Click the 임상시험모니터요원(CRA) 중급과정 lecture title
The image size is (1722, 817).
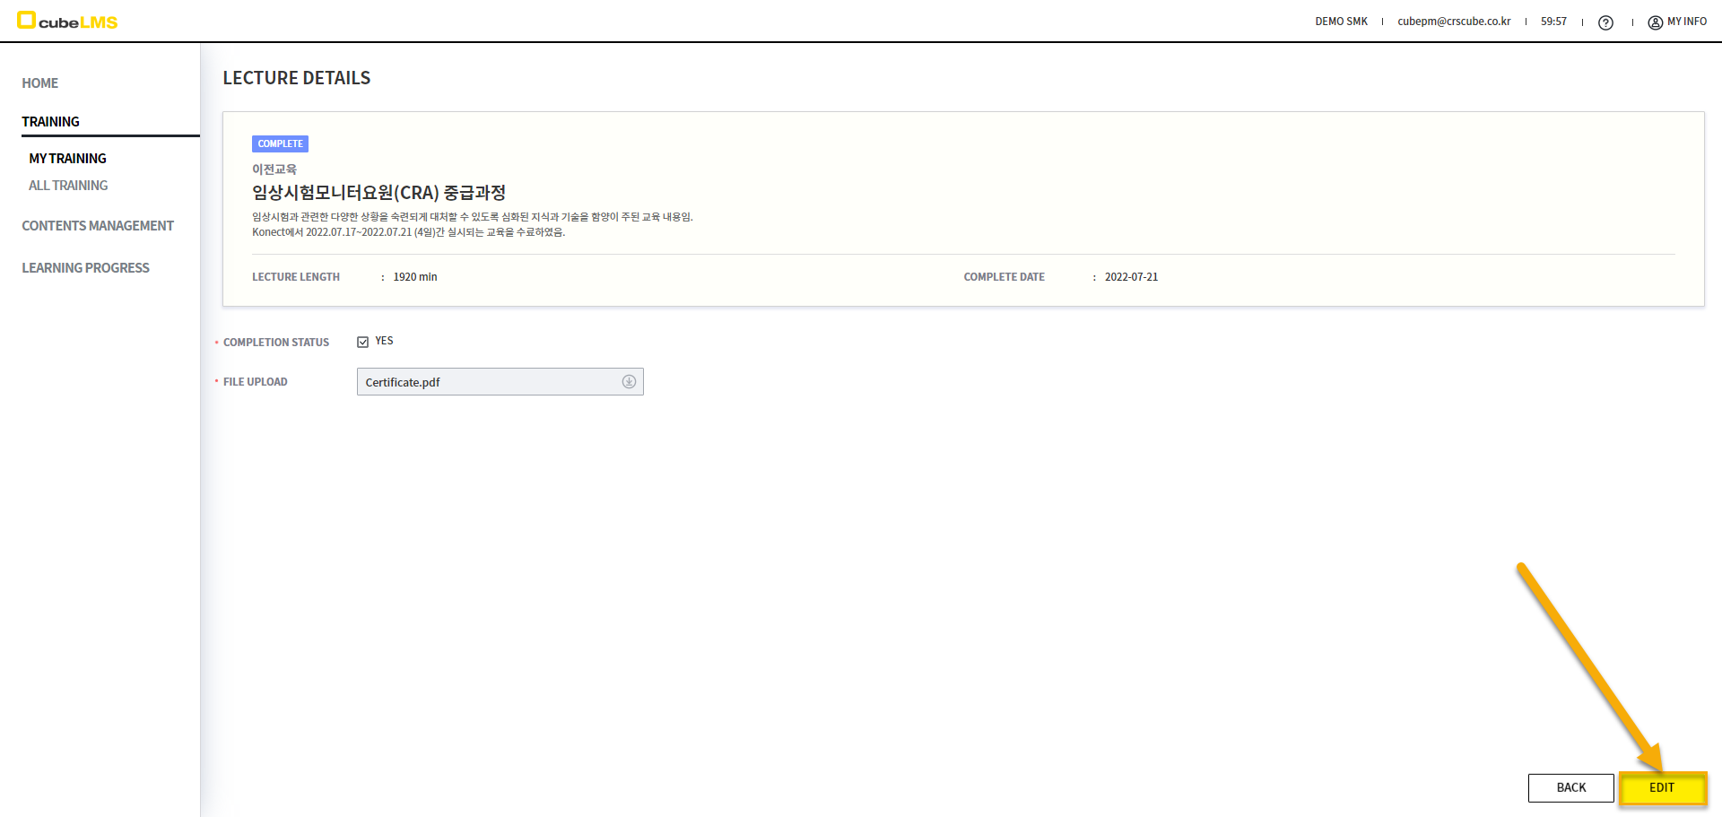(x=378, y=193)
